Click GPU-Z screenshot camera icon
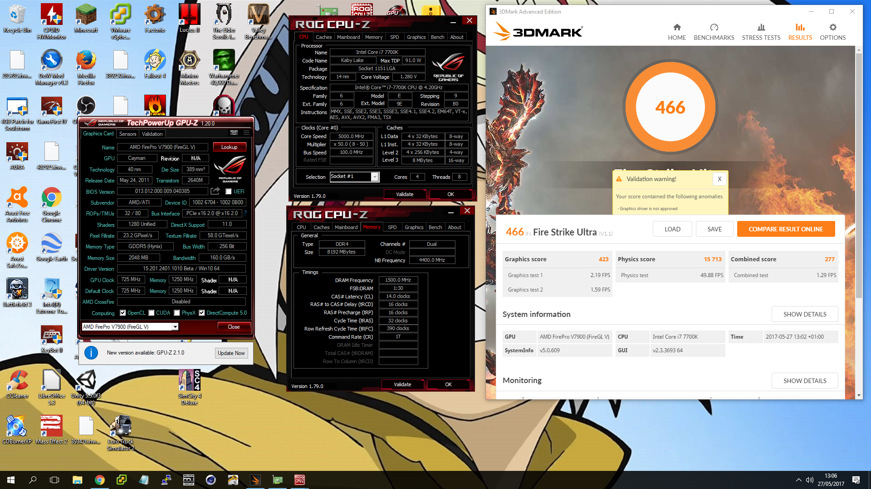871x489 pixels. pos(234,133)
